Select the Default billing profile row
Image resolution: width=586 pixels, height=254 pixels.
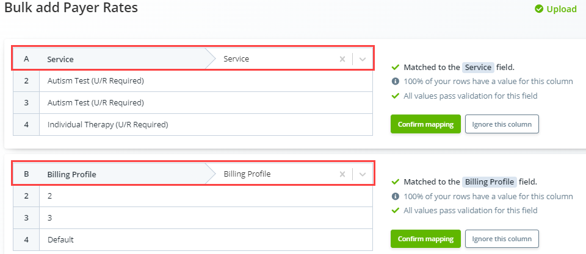60,240
